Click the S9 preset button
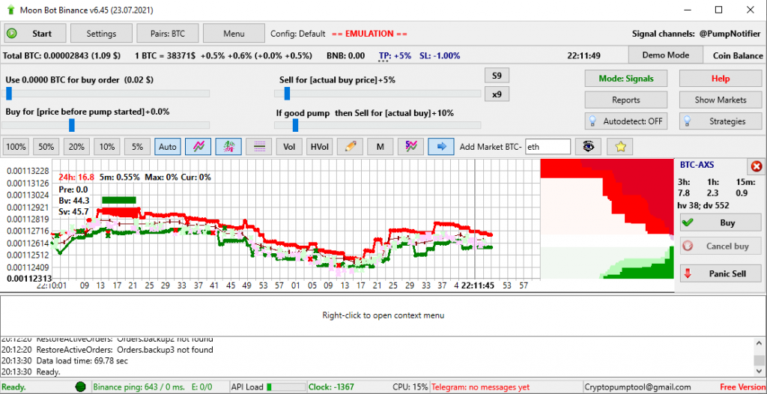The height and width of the screenshot is (394, 767). tap(497, 76)
